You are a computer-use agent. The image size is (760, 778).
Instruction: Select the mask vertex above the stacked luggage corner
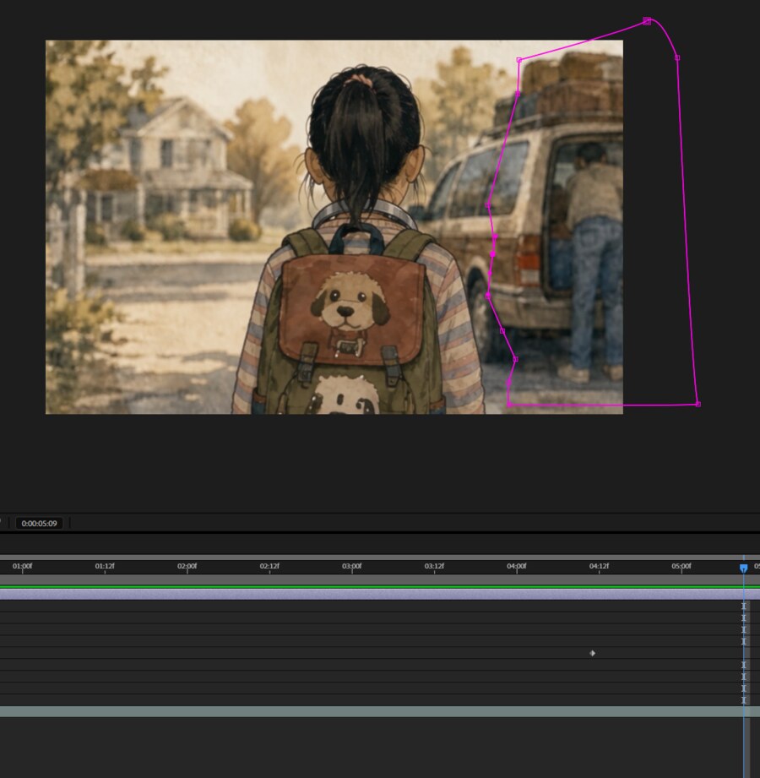[x=518, y=60]
